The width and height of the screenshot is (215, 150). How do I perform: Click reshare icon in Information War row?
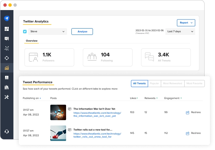[187, 112]
